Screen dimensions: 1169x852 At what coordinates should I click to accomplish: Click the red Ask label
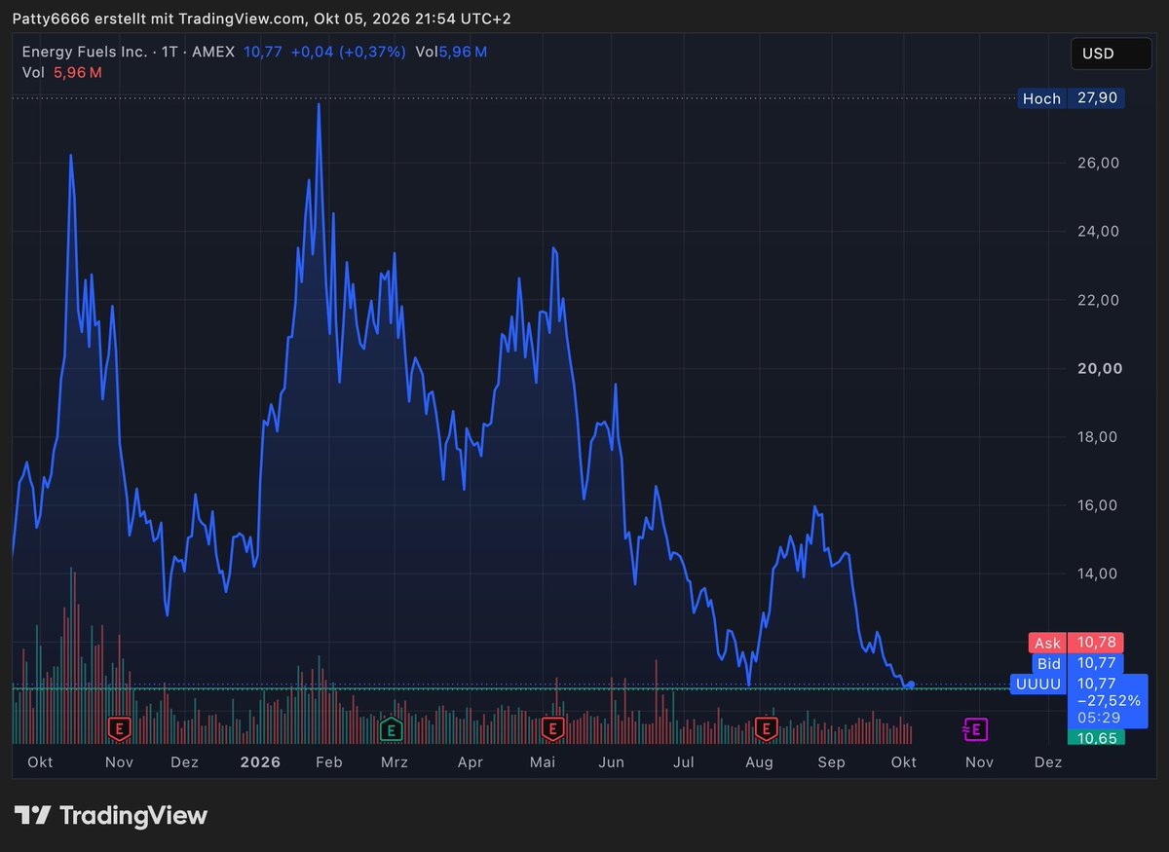click(x=1047, y=643)
